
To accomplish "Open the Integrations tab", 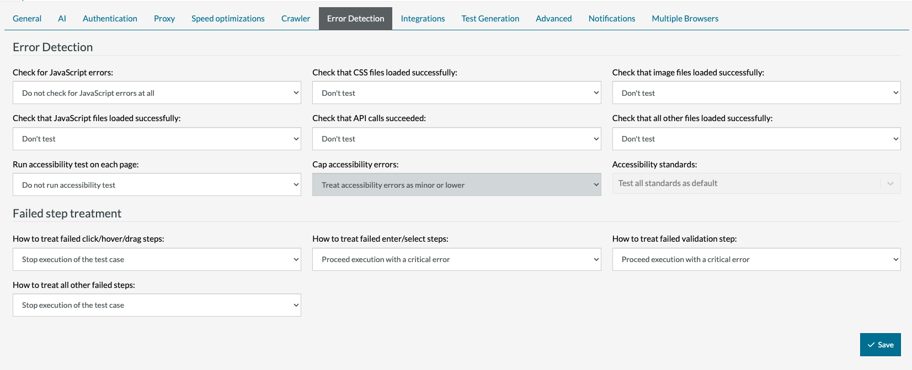I will [x=423, y=19].
